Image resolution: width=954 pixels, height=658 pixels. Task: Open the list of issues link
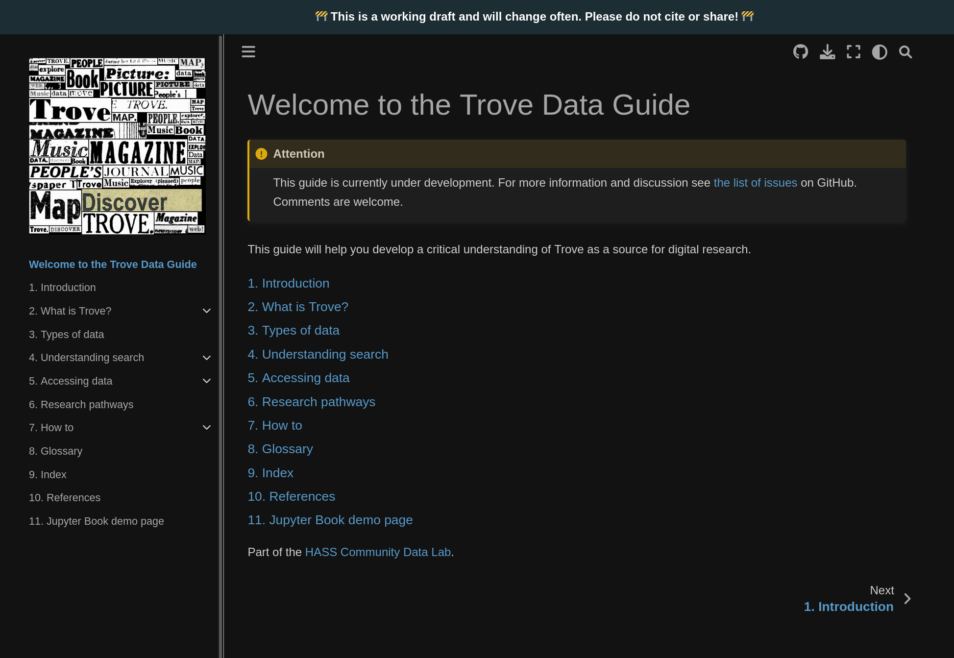click(755, 183)
